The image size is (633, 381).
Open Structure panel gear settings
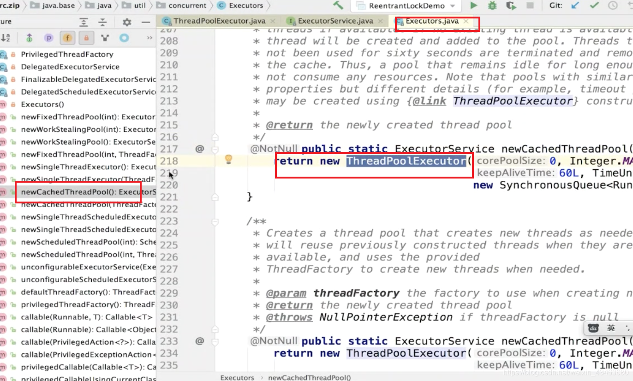pyautogui.click(x=126, y=22)
